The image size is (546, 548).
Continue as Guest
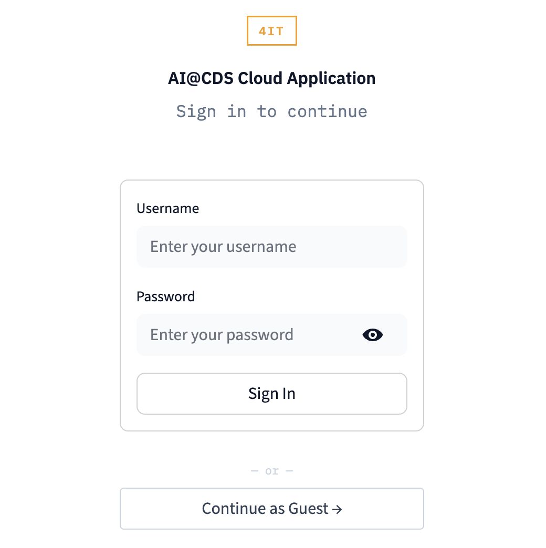click(x=271, y=509)
